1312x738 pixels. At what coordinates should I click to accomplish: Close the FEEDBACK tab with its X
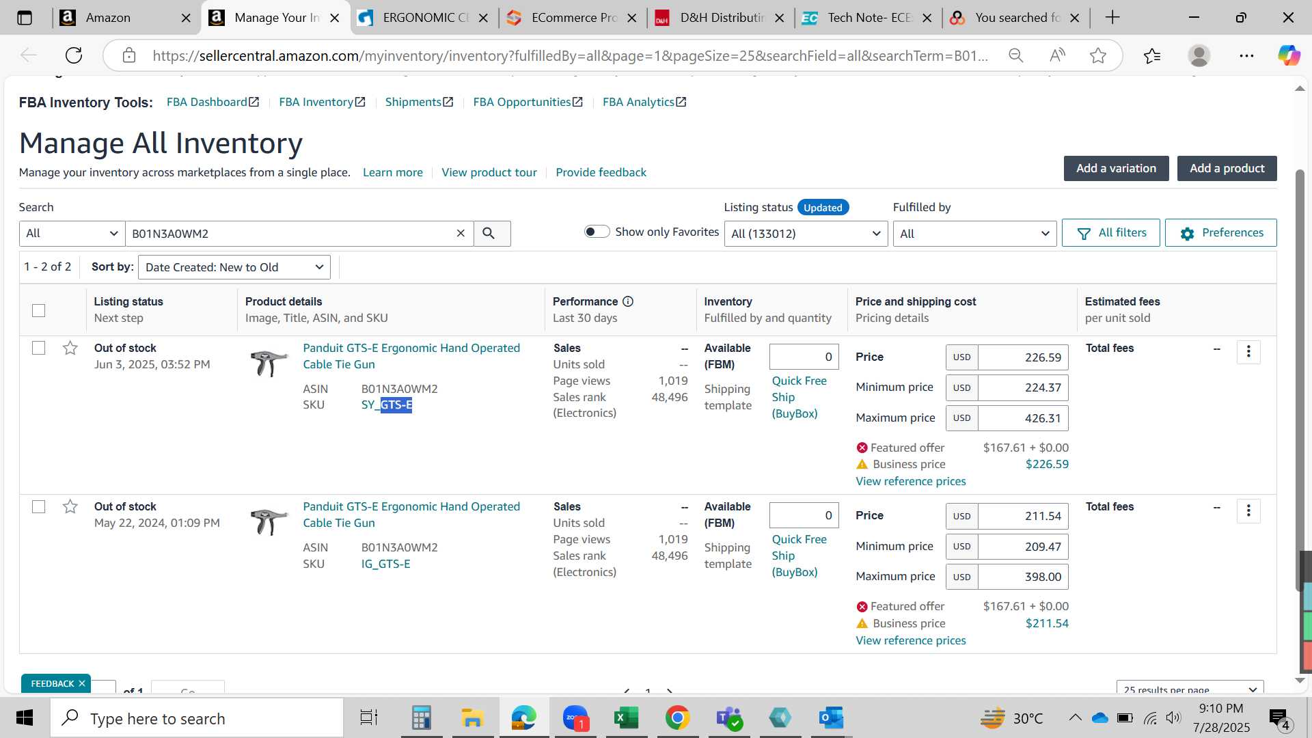[x=82, y=683]
